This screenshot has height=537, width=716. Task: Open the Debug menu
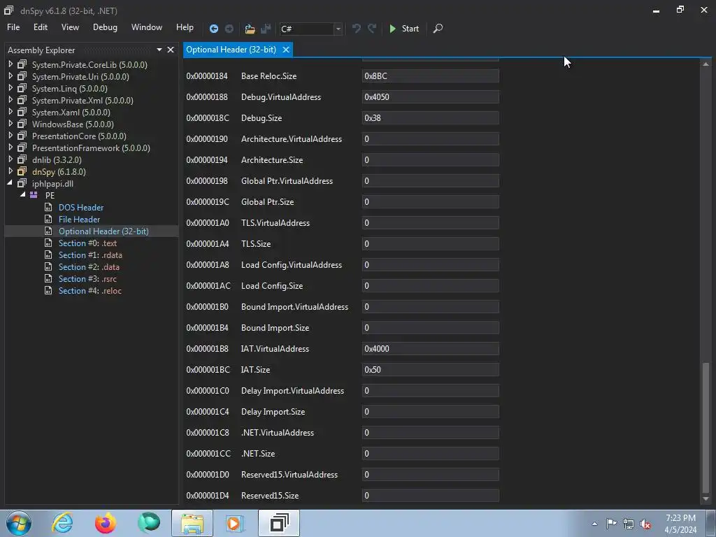(x=105, y=27)
